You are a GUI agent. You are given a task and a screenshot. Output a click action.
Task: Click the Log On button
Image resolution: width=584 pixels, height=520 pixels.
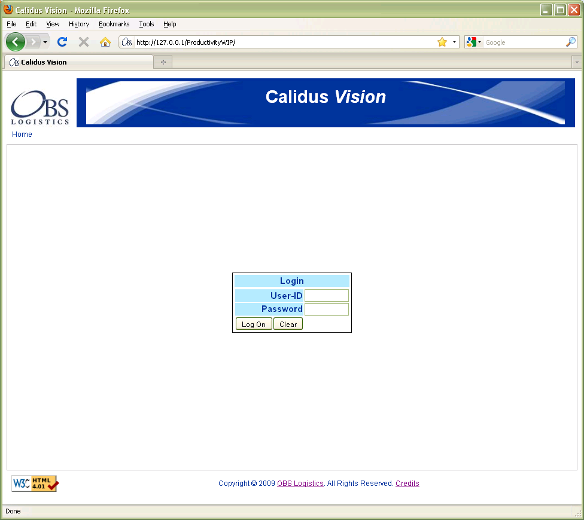tap(254, 324)
